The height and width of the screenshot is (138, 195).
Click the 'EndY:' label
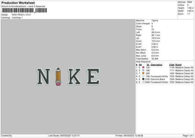tap(139, 47)
